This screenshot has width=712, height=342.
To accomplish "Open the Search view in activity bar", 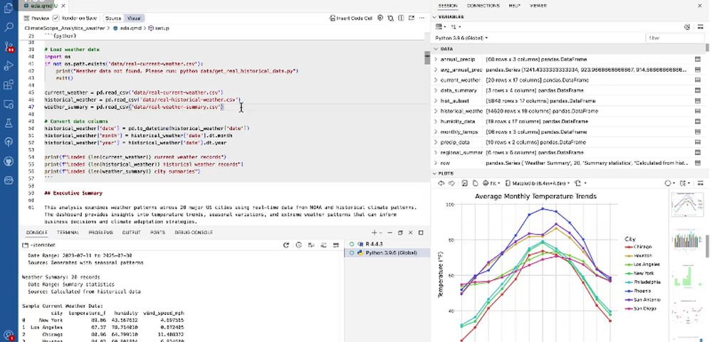I will (9, 27).
